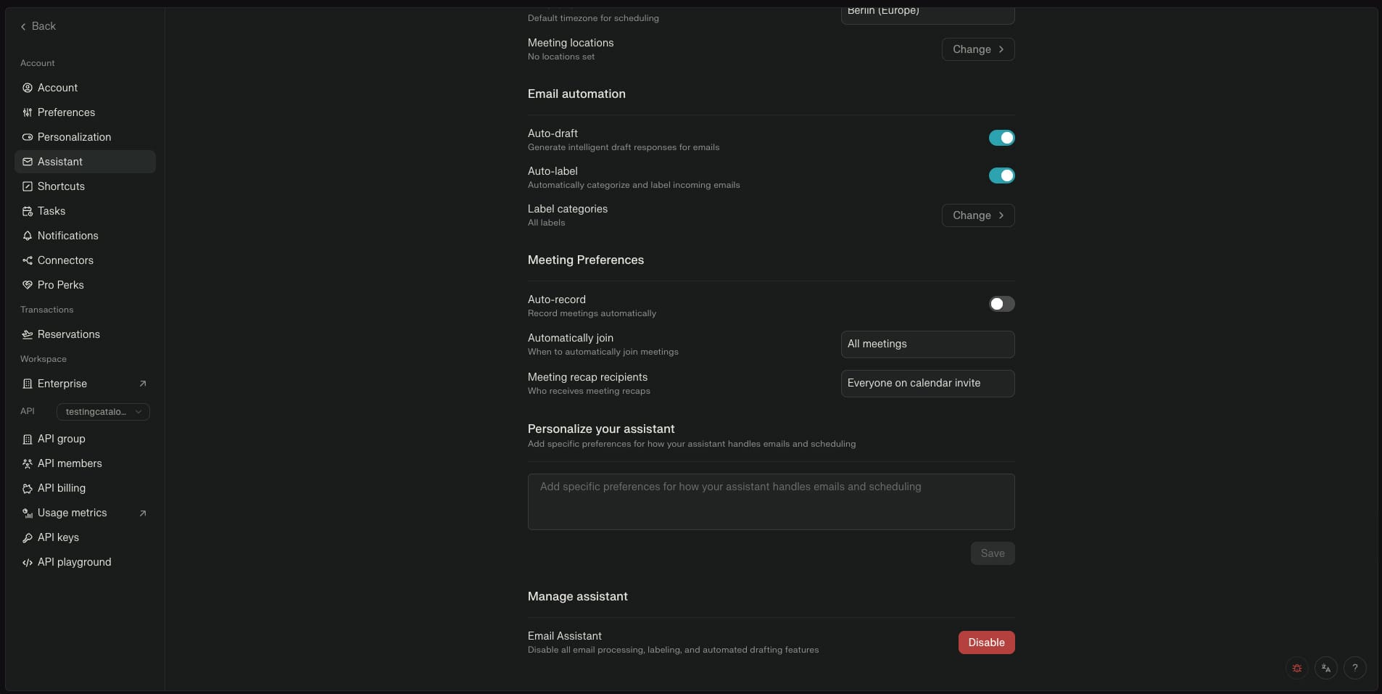This screenshot has height=694, width=1382.
Task: Click the API keys key icon
Action: click(x=28, y=537)
